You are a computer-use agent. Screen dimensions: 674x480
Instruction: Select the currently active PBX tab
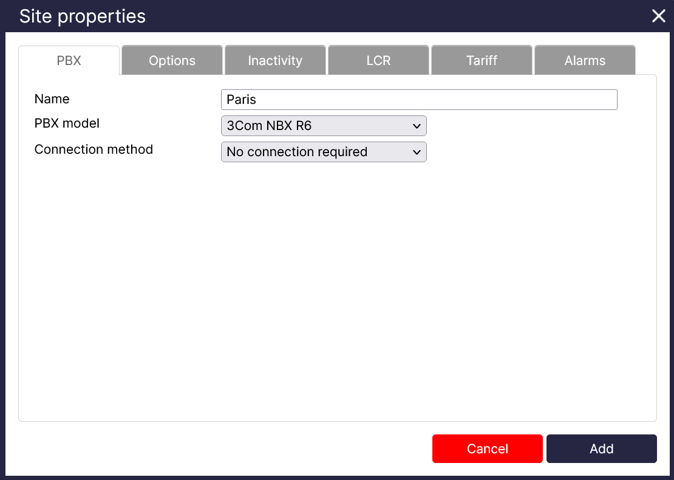(x=69, y=60)
